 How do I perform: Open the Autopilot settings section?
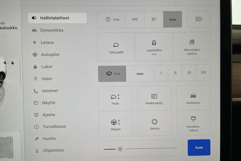(x=51, y=54)
